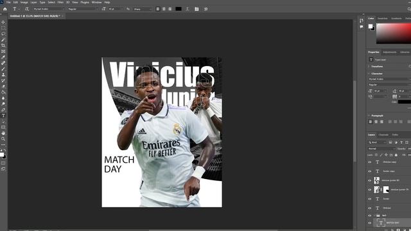Left align paragraph in Properties panel
Image resolution: width=411 pixels, height=231 pixels.
point(371,122)
